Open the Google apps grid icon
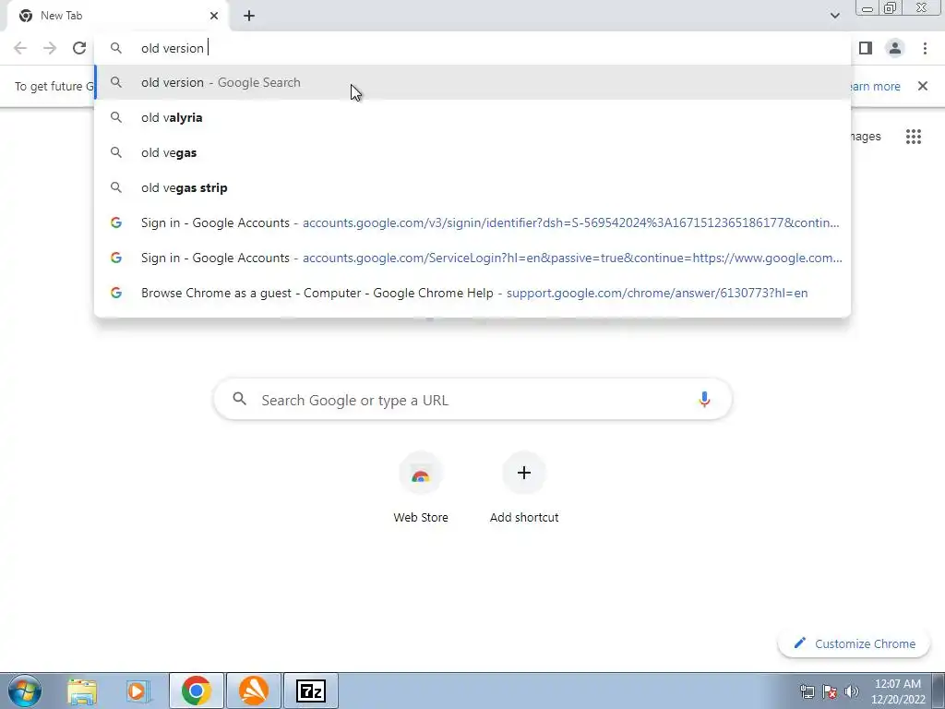This screenshot has height=709, width=945. click(914, 137)
